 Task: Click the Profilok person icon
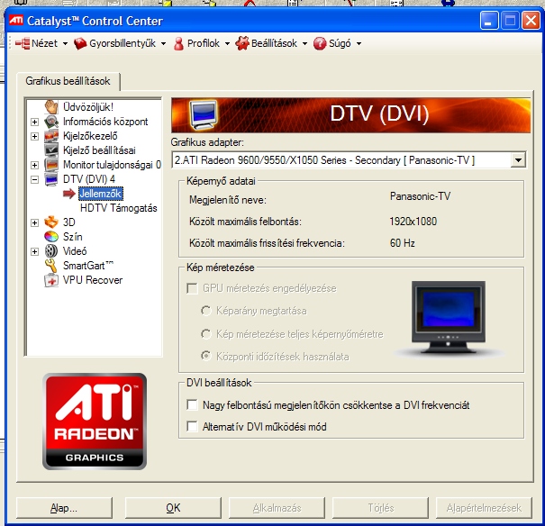tap(178, 43)
